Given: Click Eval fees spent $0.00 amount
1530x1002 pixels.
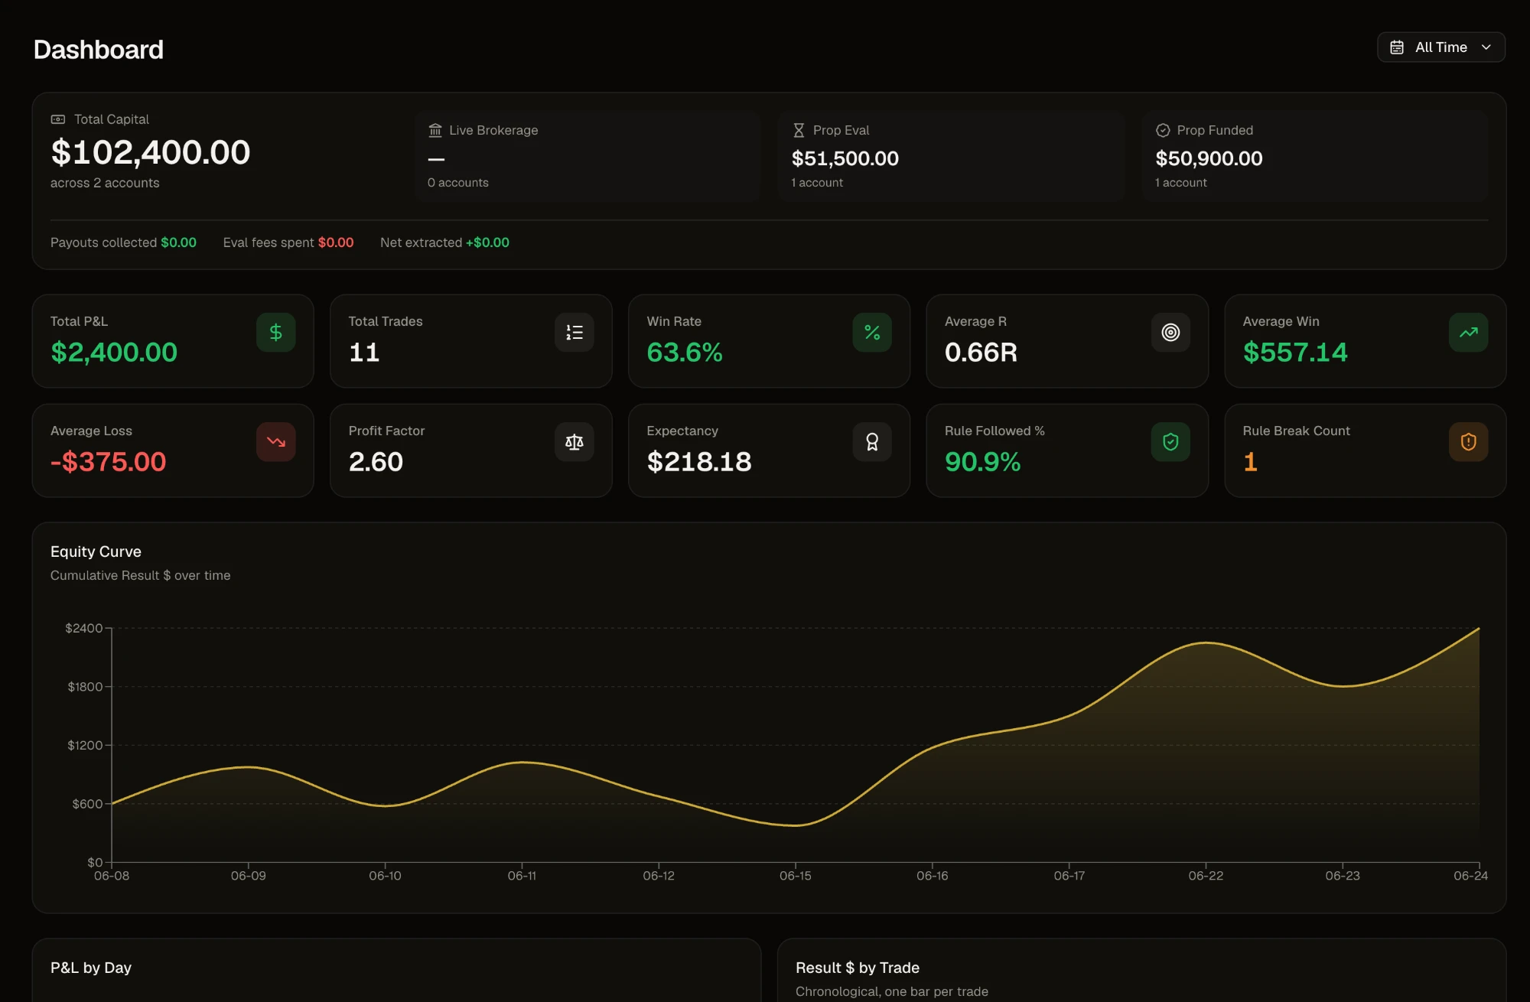Looking at the screenshot, I should click(x=336, y=242).
